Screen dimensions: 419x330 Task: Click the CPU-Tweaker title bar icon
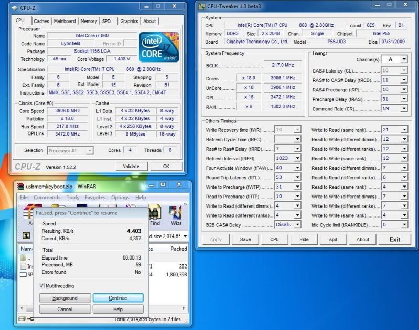[x=202, y=6]
